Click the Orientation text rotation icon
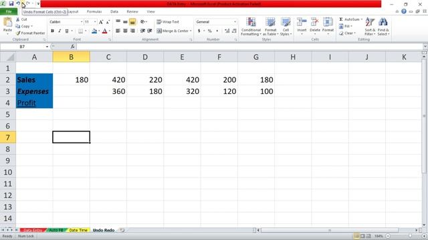This screenshot has width=428, height=240. click(142, 21)
